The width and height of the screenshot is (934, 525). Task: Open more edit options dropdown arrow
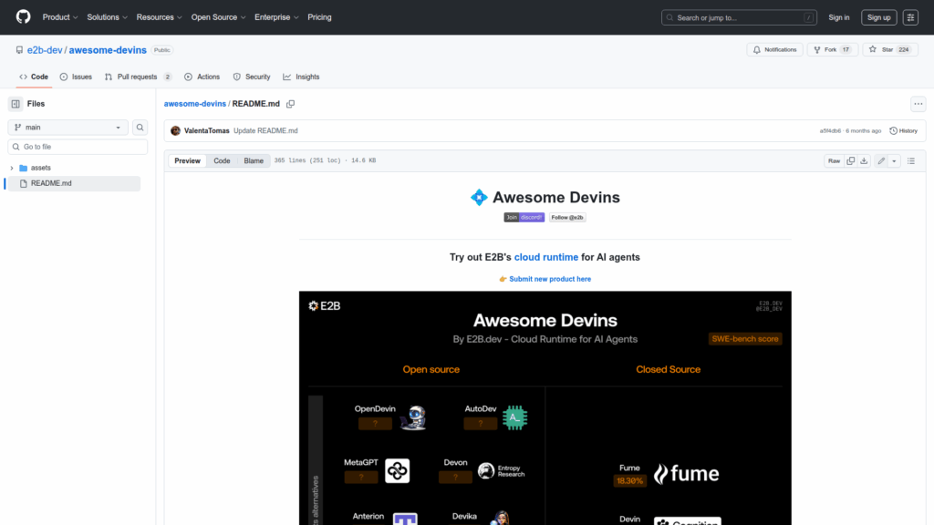tap(894, 160)
